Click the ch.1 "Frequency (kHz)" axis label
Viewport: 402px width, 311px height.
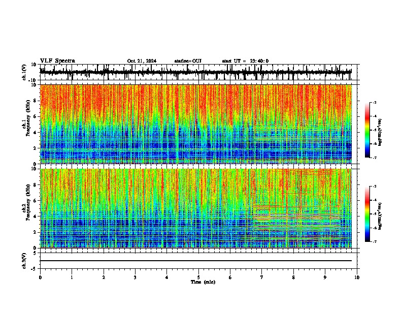point(28,118)
